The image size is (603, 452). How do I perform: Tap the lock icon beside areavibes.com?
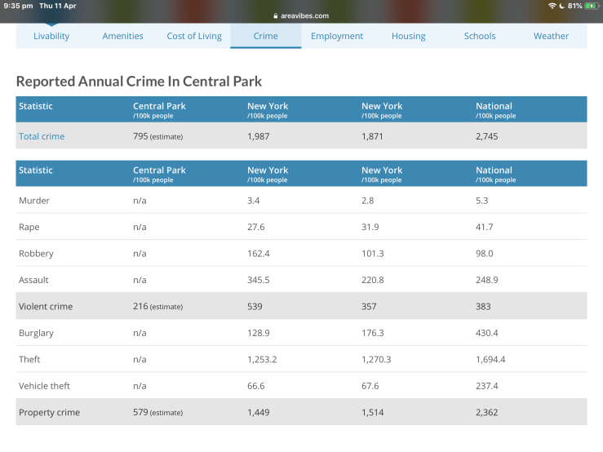276,16
